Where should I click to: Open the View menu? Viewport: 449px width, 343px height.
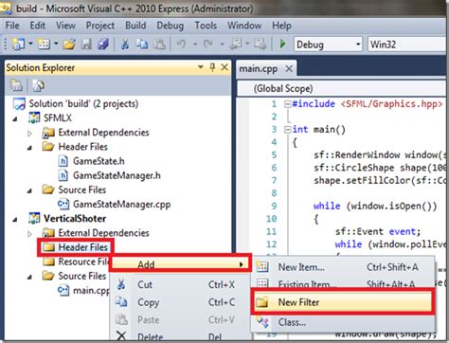[x=65, y=26]
